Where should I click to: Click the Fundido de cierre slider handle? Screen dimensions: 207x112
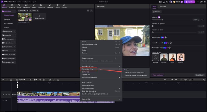tap(153, 32)
